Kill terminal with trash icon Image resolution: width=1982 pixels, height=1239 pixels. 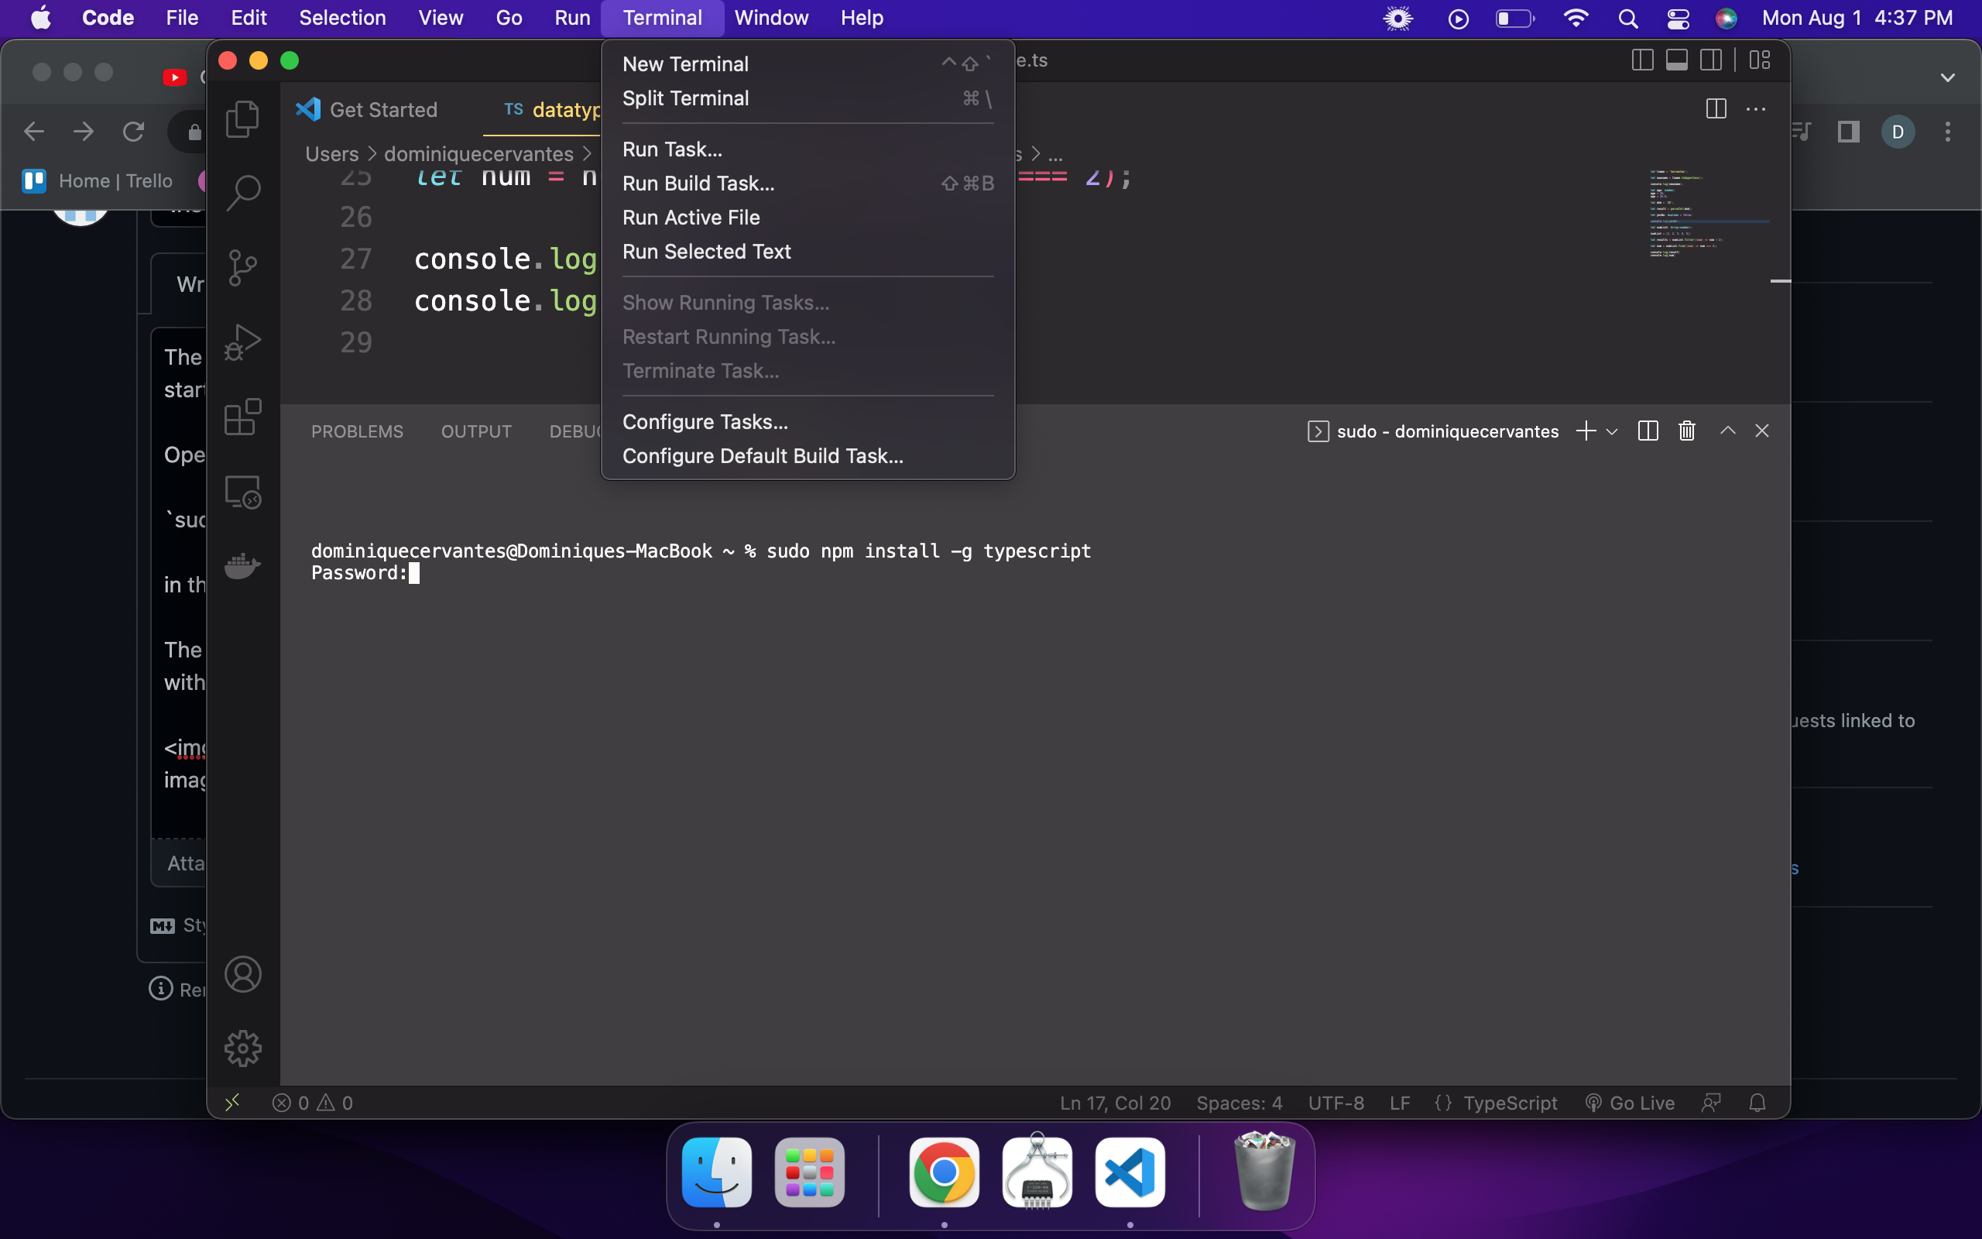1686,431
